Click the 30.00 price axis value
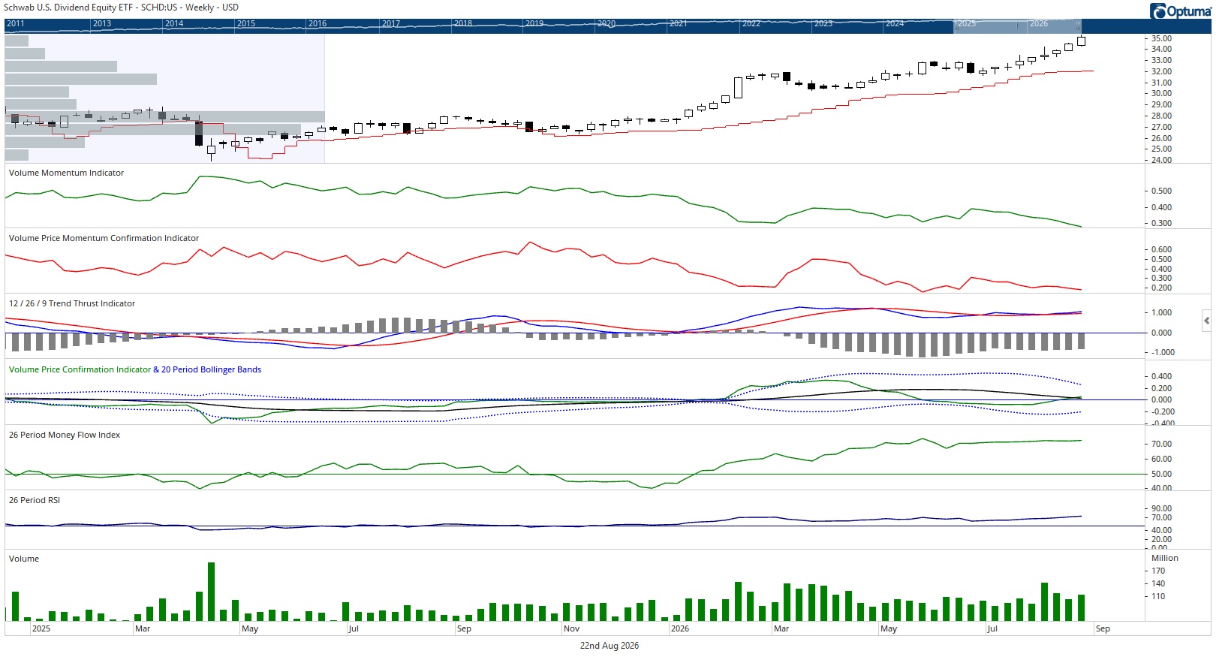 1161,94
